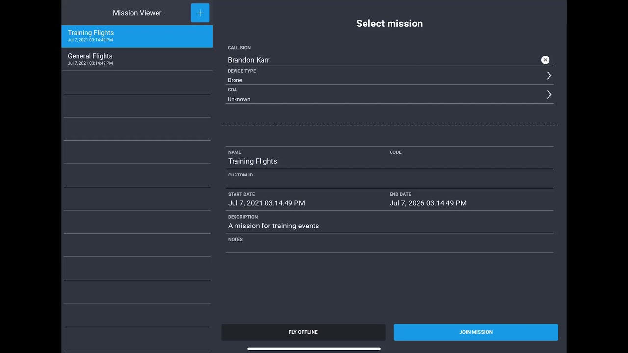628x353 pixels.
Task: Click the Mission Viewer title
Action: [137, 13]
